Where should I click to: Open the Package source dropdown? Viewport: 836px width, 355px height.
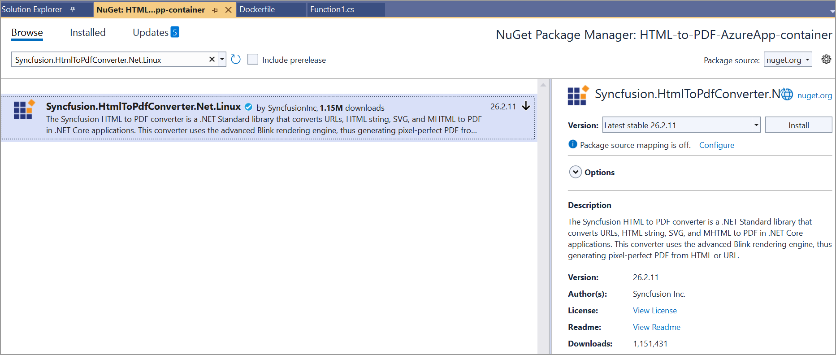pyautogui.click(x=788, y=60)
